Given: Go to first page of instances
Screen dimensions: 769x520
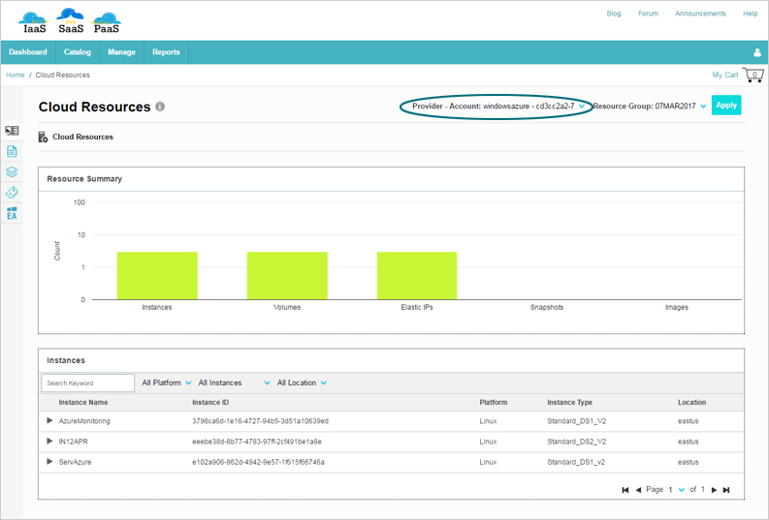Looking at the screenshot, I should tap(625, 490).
